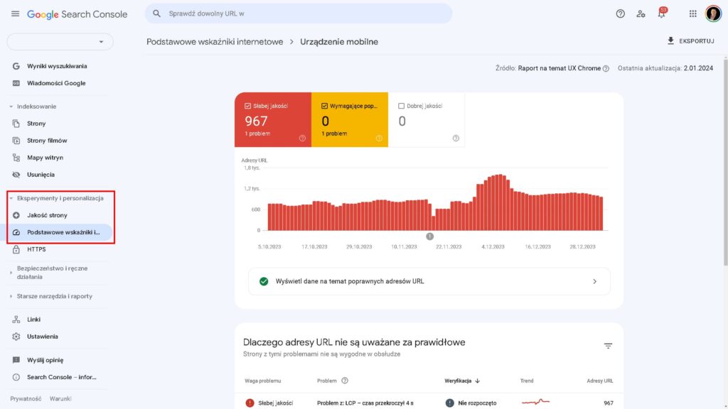Go to Podstawowe wskaźniki internetowe breadcrumb
This screenshot has height=409, width=728.
[x=215, y=42]
